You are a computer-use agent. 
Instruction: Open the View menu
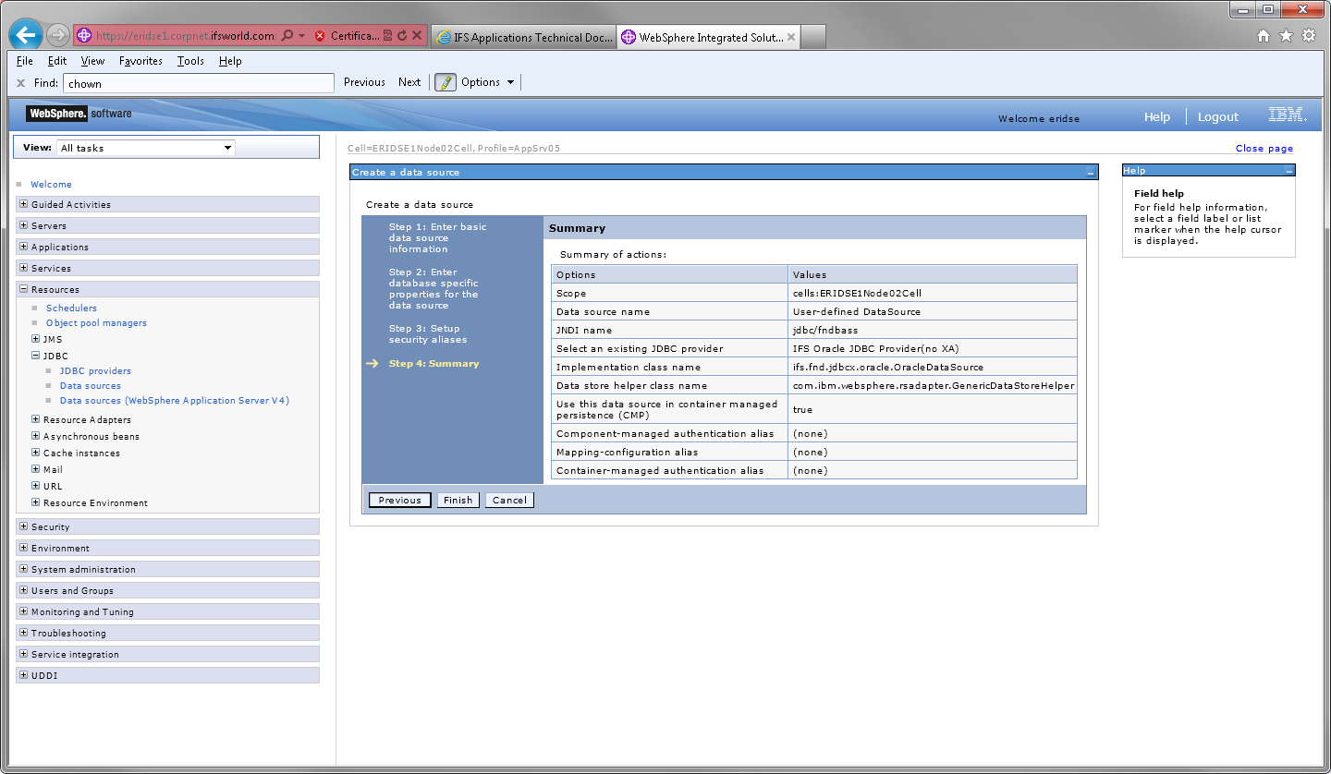pos(92,61)
